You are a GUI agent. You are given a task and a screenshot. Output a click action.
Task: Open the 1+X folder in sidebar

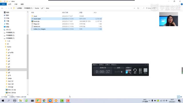click(9, 41)
